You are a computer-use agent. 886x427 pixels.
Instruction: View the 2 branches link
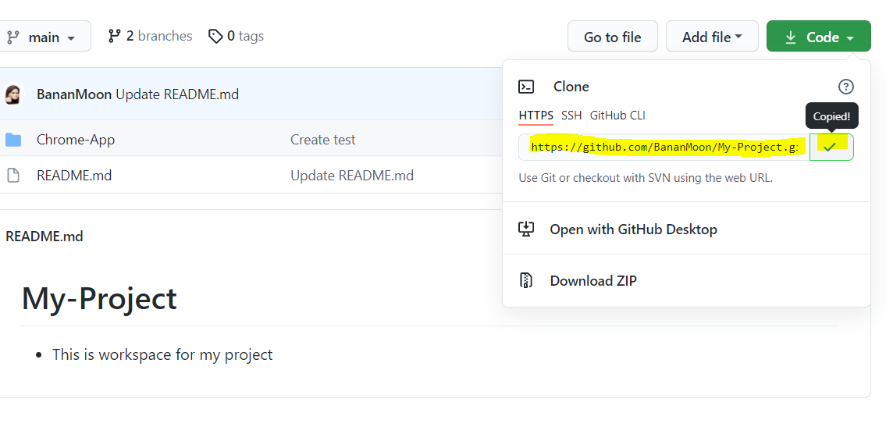pyautogui.click(x=150, y=36)
